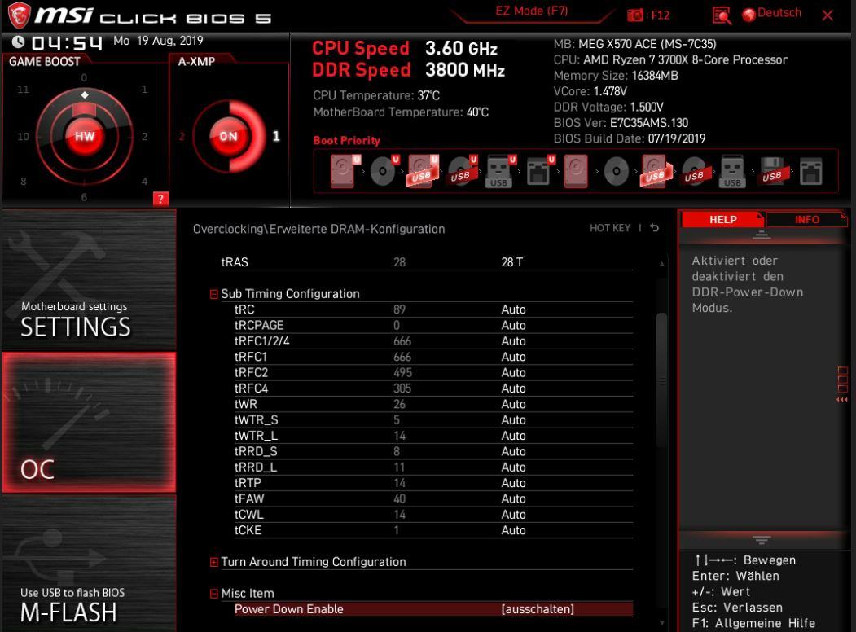Viewport: 856px width, 632px height.
Task: Toggle the A-XMP ON button
Action: [228, 136]
